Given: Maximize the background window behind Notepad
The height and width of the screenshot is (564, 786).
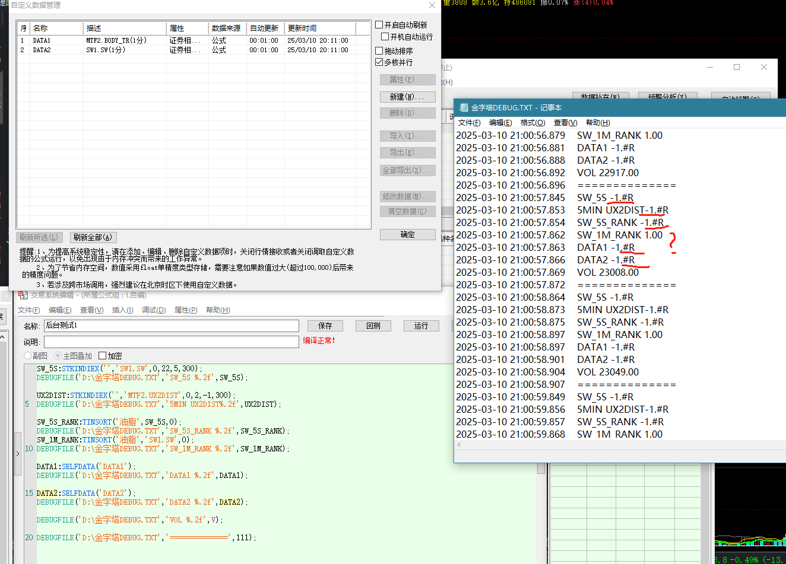Looking at the screenshot, I should (x=737, y=67).
